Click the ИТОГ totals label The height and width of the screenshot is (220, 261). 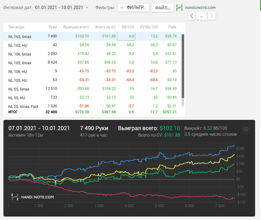point(13,112)
